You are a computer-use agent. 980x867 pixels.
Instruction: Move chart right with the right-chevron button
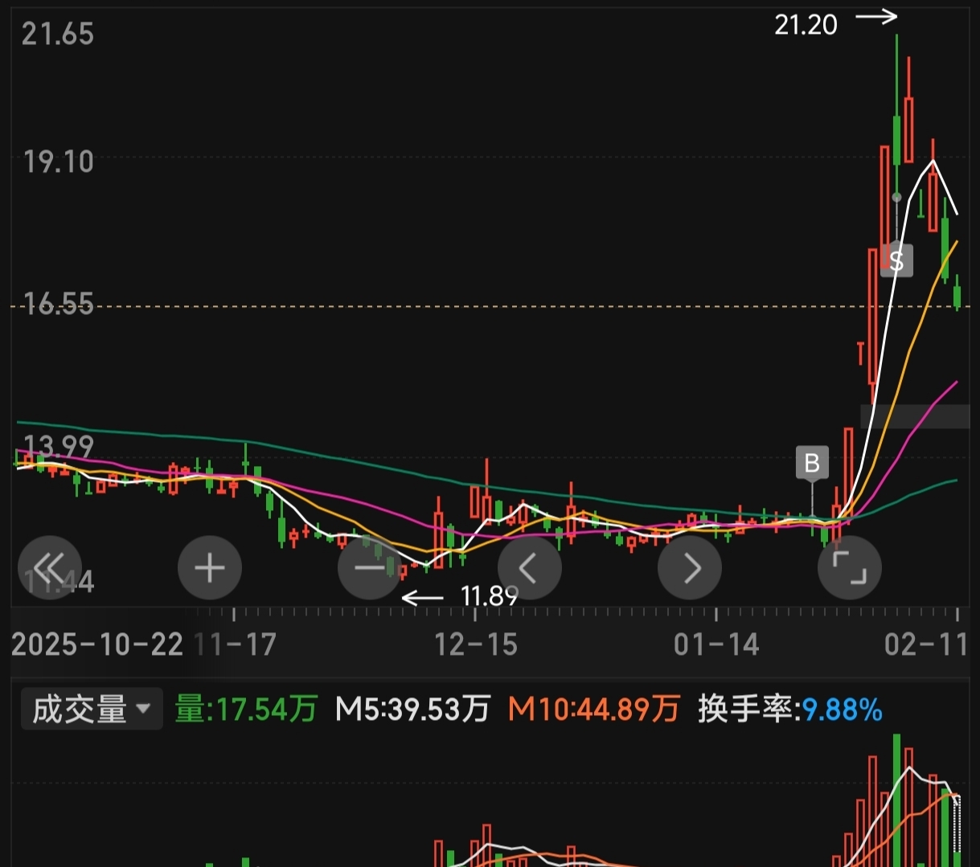[x=690, y=568]
